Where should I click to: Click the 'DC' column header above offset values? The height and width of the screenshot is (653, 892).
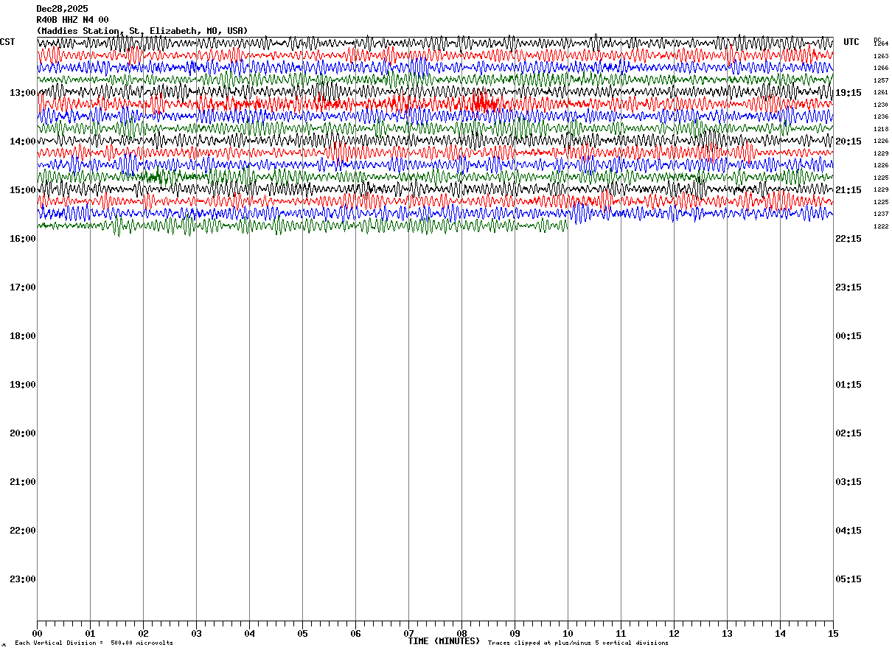coord(877,39)
